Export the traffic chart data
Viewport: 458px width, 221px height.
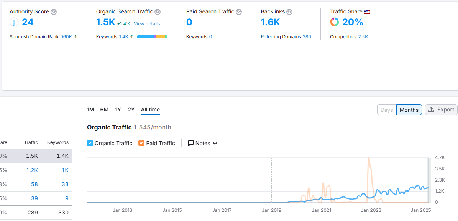click(x=441, y=110)
